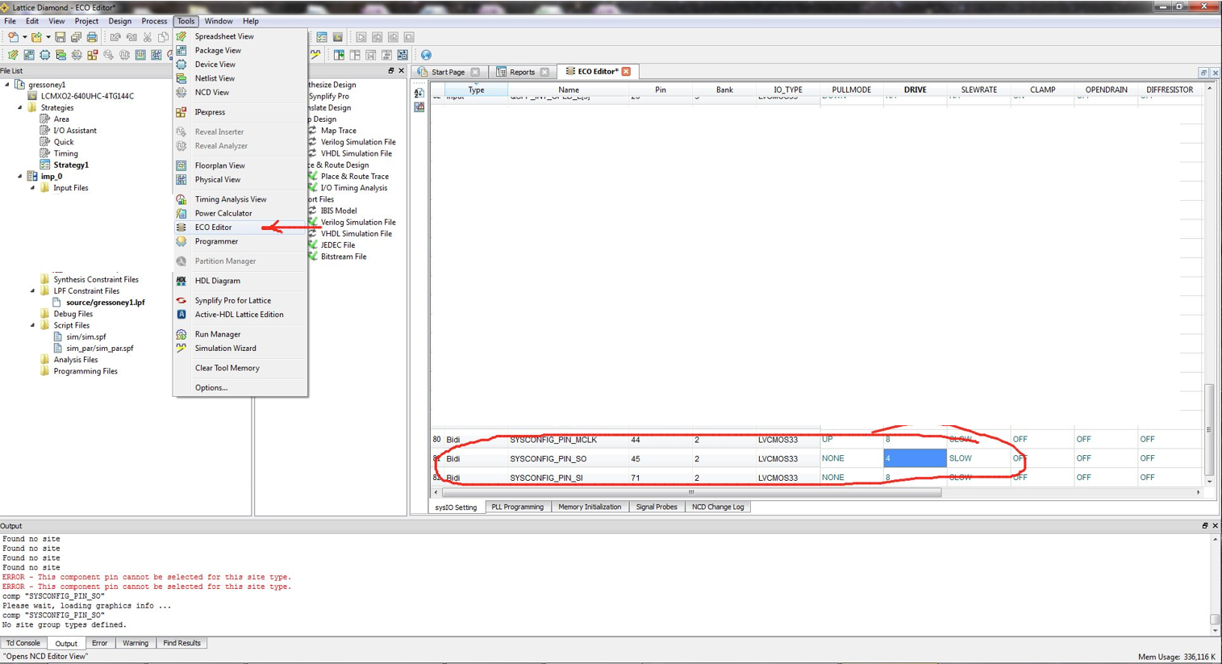Viewport: 1222px width, 664px height.
Task: Click the Package View toolbar icon
Action: (29, 55)
